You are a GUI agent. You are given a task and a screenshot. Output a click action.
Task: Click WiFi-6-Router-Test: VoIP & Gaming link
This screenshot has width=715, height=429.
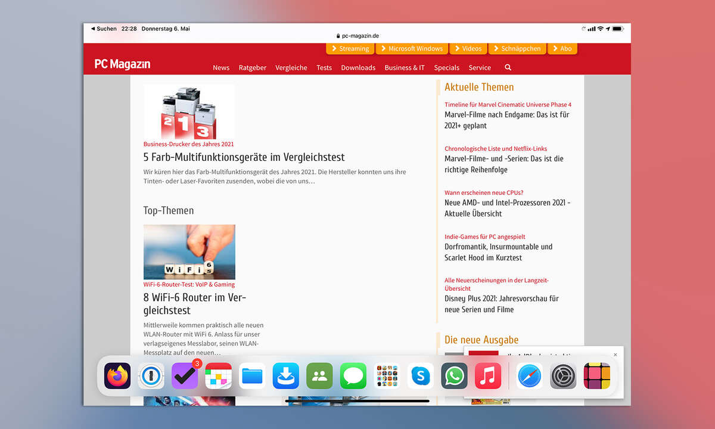click(189, 284)
